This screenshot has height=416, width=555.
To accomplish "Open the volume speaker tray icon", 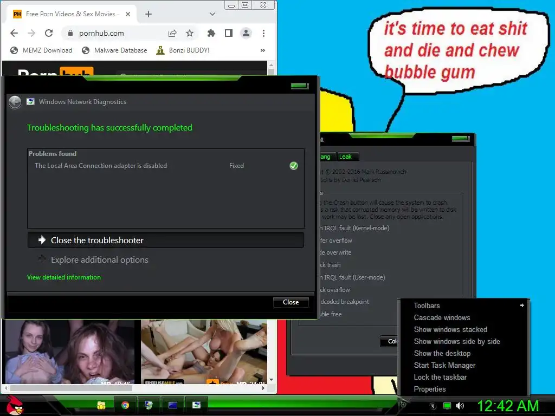I will 460,406.
